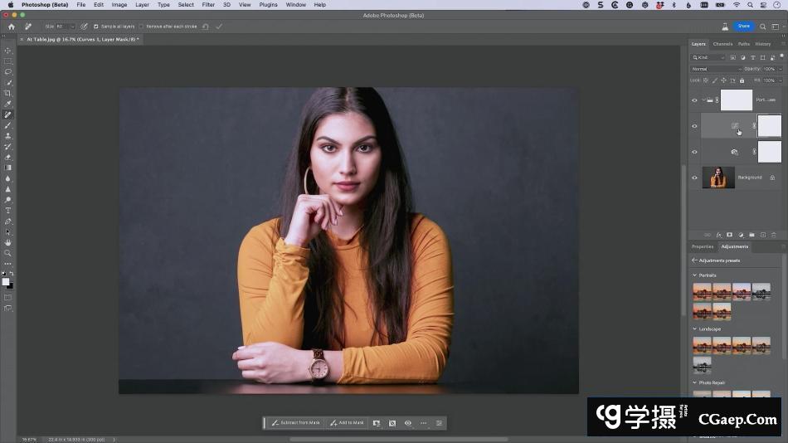Toggle Sample all layers checkbox

(x=95, y=27)
